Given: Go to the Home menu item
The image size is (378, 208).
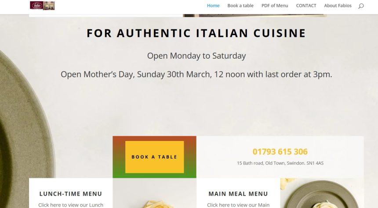Looking at the screenshot, I should click(x=213, y=6).
